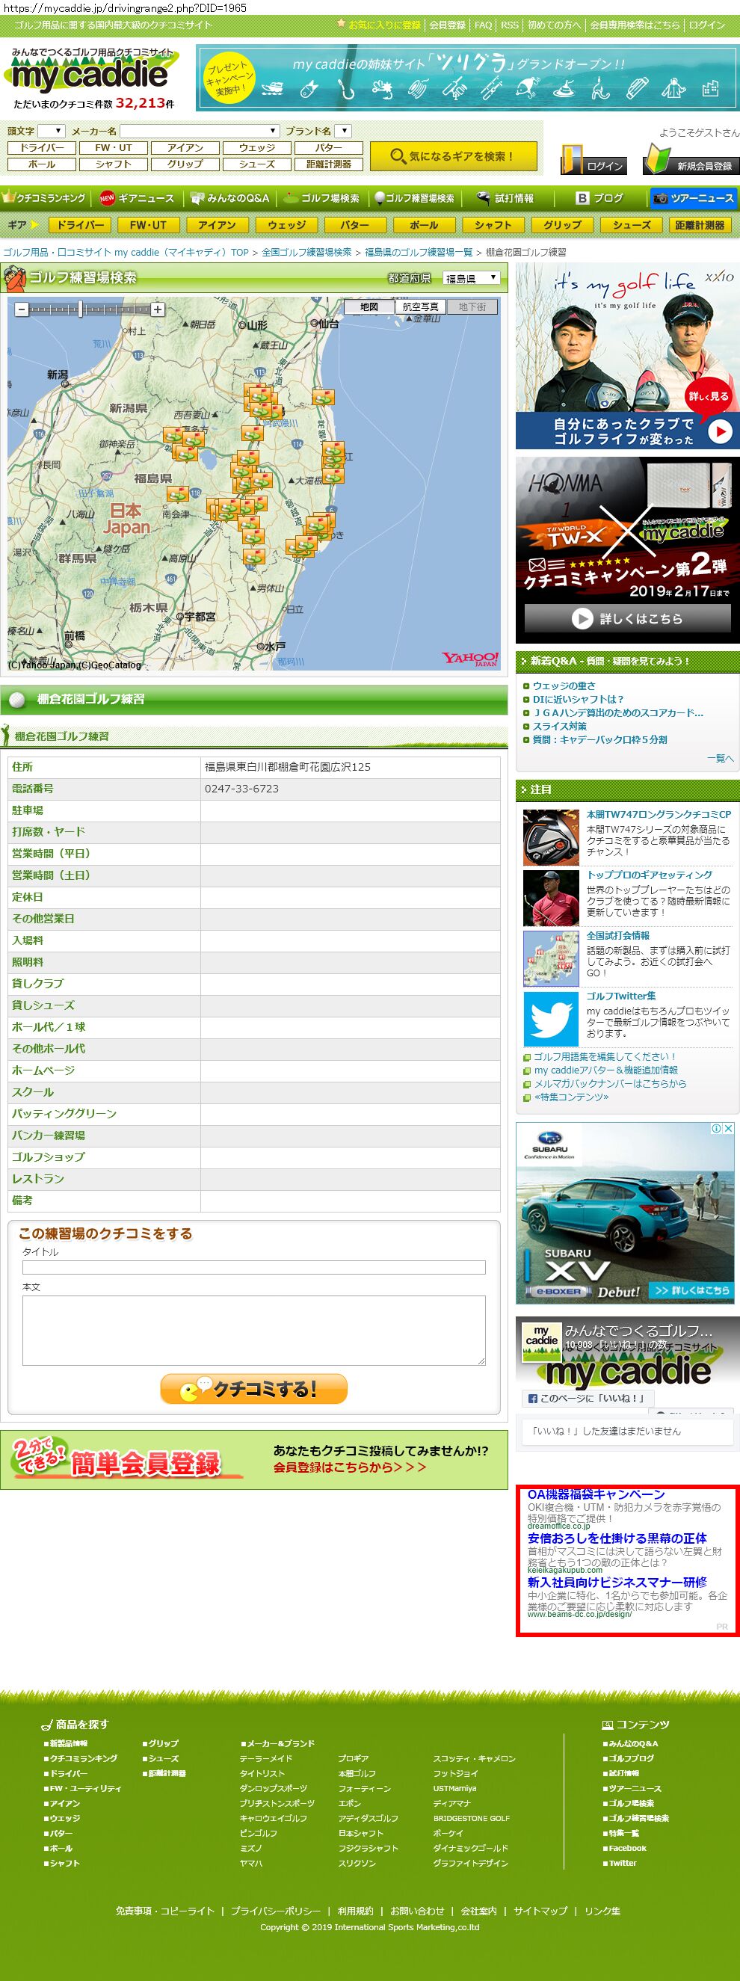Open お問い合わせ footer link
This screenshot has height=1981, width=740.
[x=417, y=1910]
